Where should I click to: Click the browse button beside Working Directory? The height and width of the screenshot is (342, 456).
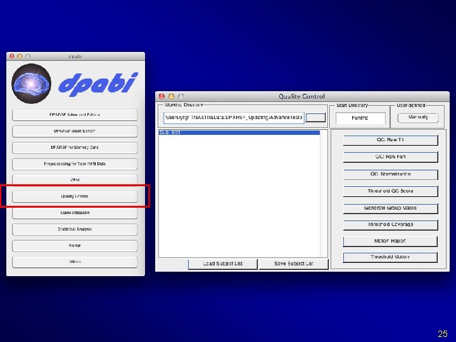click(x=315, y=118)
